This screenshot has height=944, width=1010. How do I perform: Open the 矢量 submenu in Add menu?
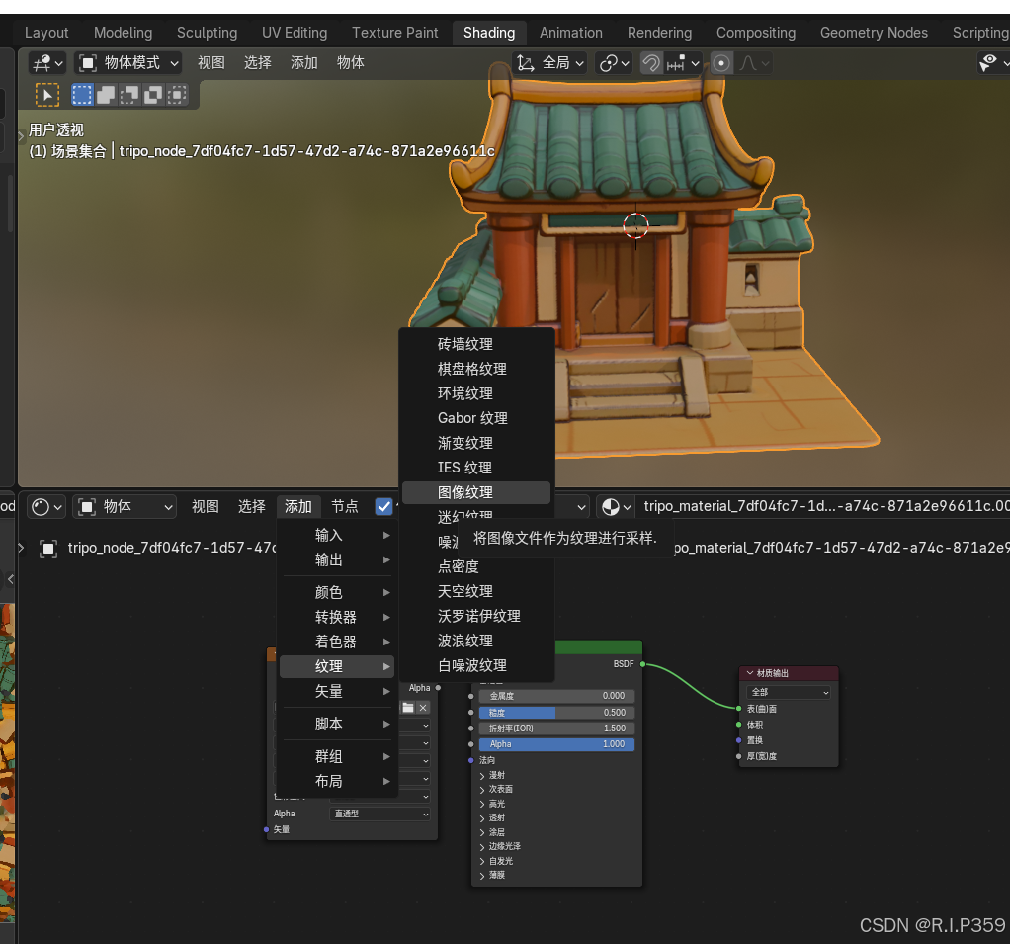tap(337, 691)
